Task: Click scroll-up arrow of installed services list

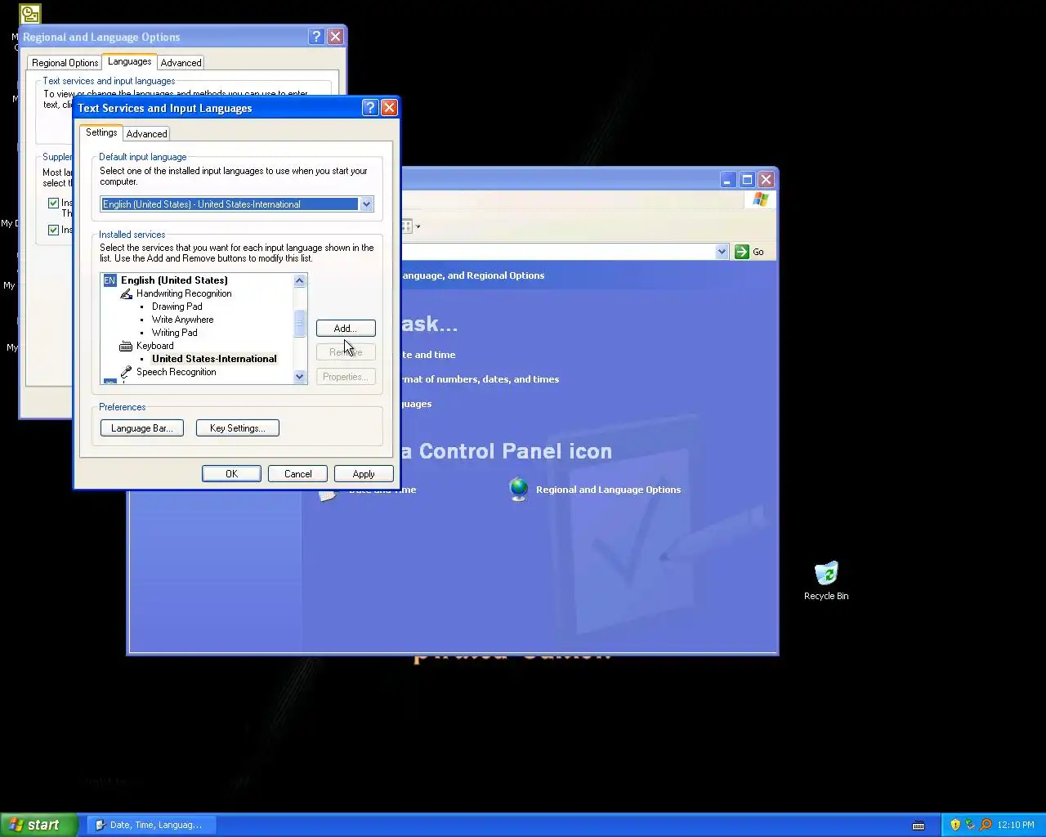Action: click(x=299, y=281)
